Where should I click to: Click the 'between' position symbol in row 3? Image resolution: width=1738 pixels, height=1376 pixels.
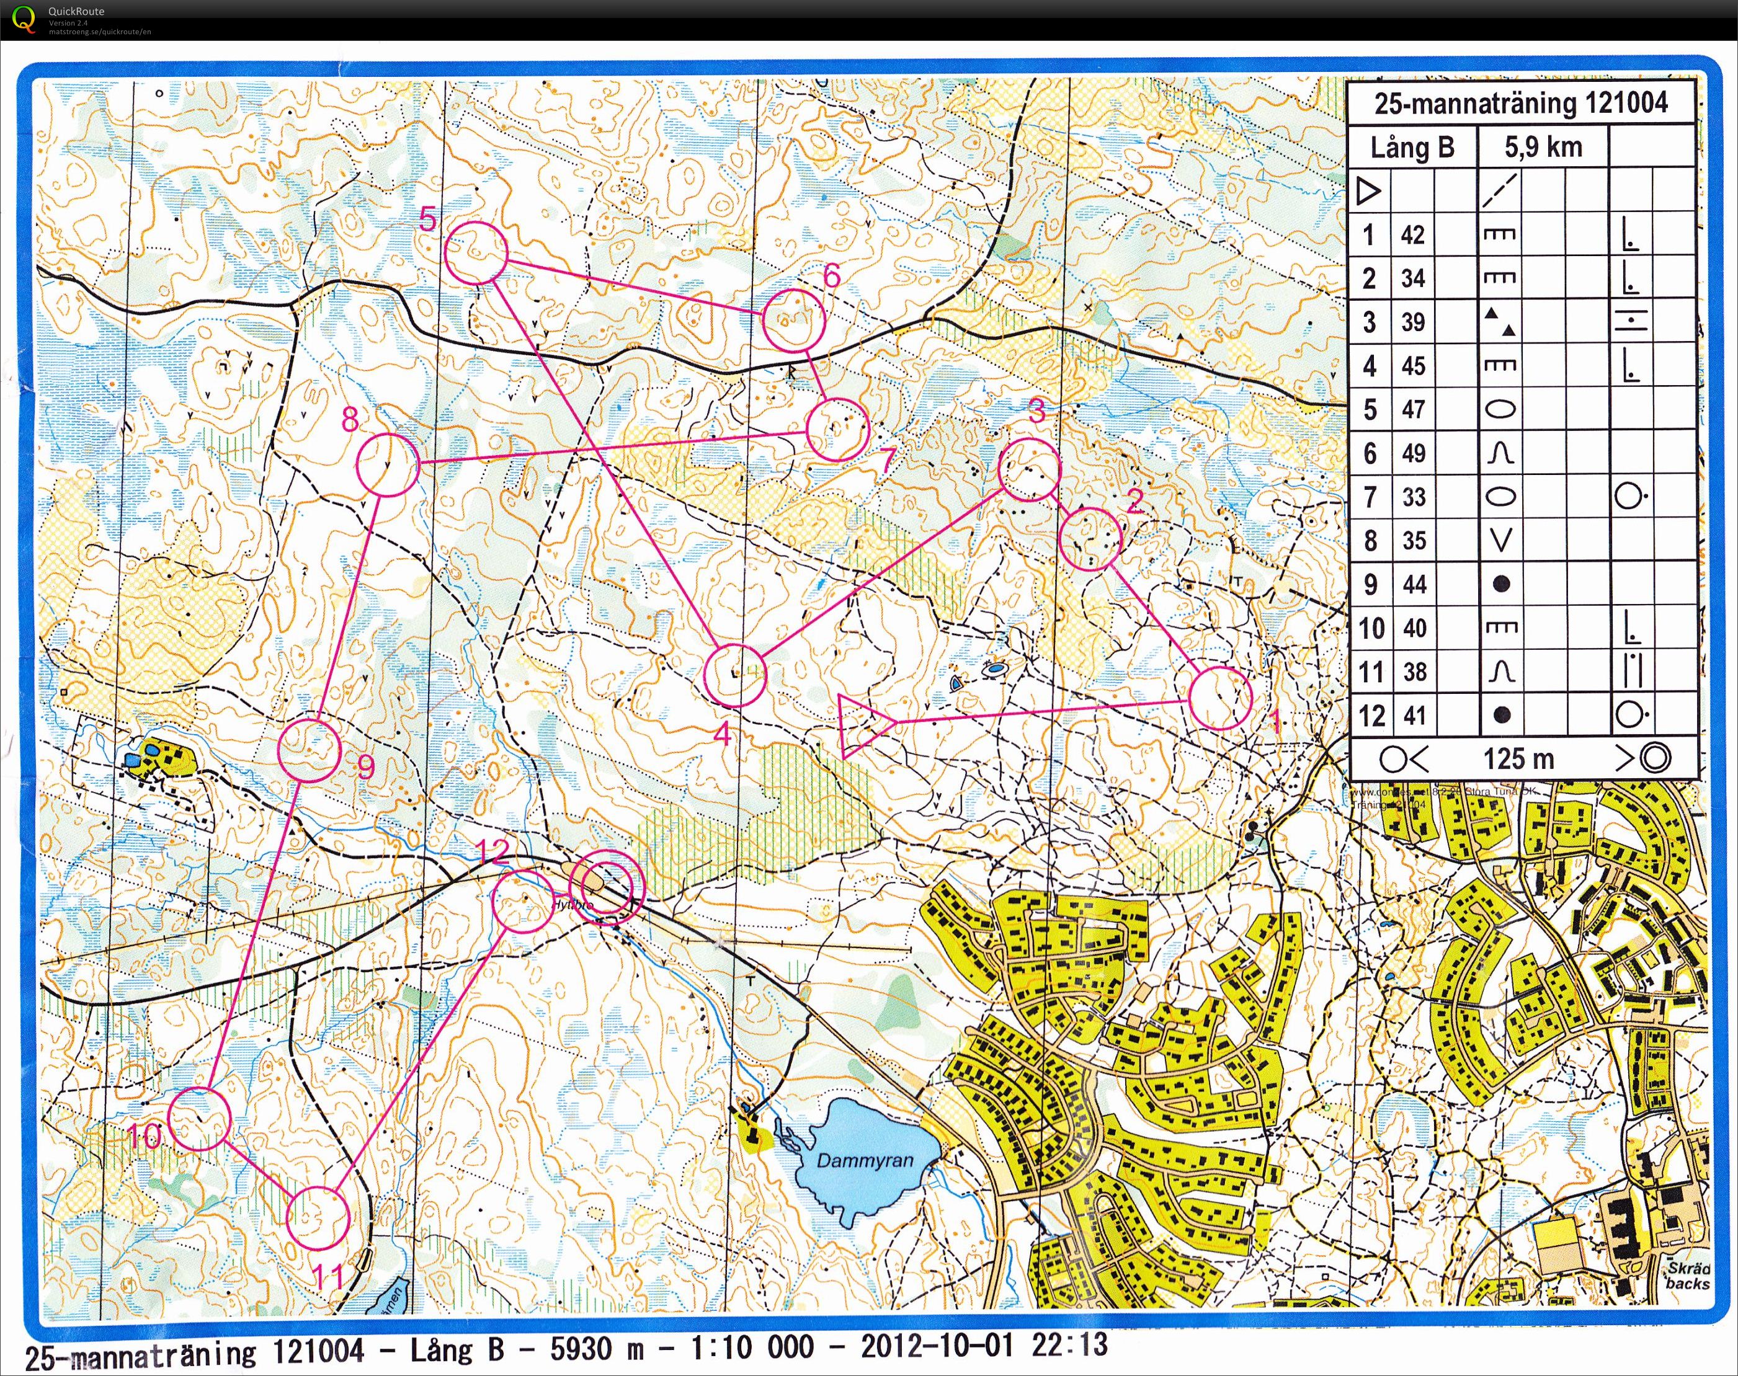pos(1631,322)
